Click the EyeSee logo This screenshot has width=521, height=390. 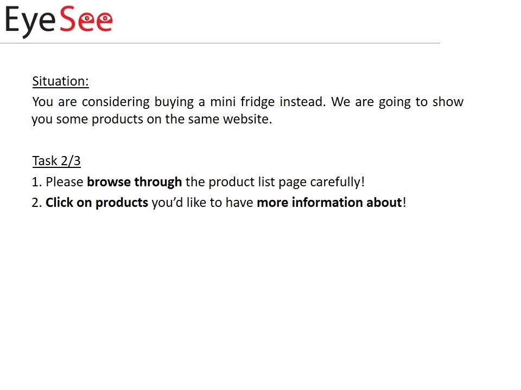(59, 21)
